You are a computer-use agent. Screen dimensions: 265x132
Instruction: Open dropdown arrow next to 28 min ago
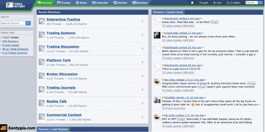[203, 65]
